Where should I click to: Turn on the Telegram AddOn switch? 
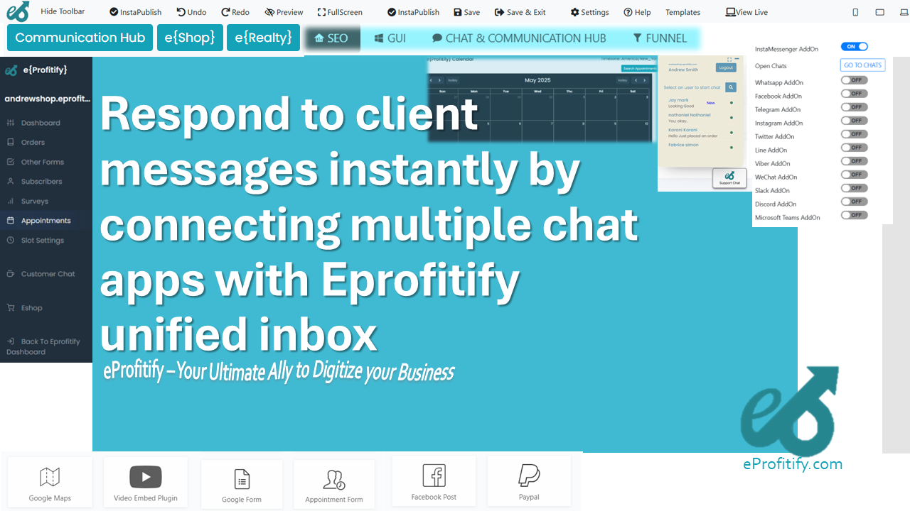tap(854, 107)
